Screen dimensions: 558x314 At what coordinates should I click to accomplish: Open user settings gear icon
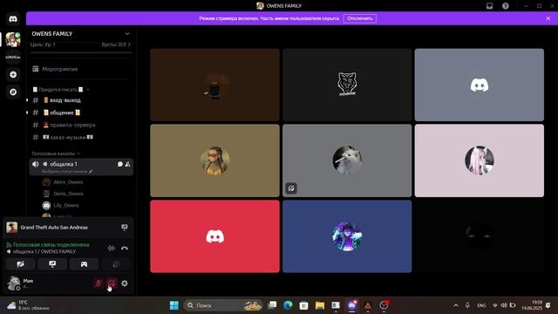point(125,283)
